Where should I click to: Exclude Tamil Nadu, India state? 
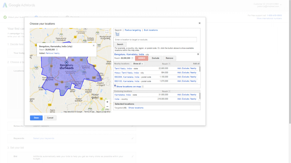185,68
